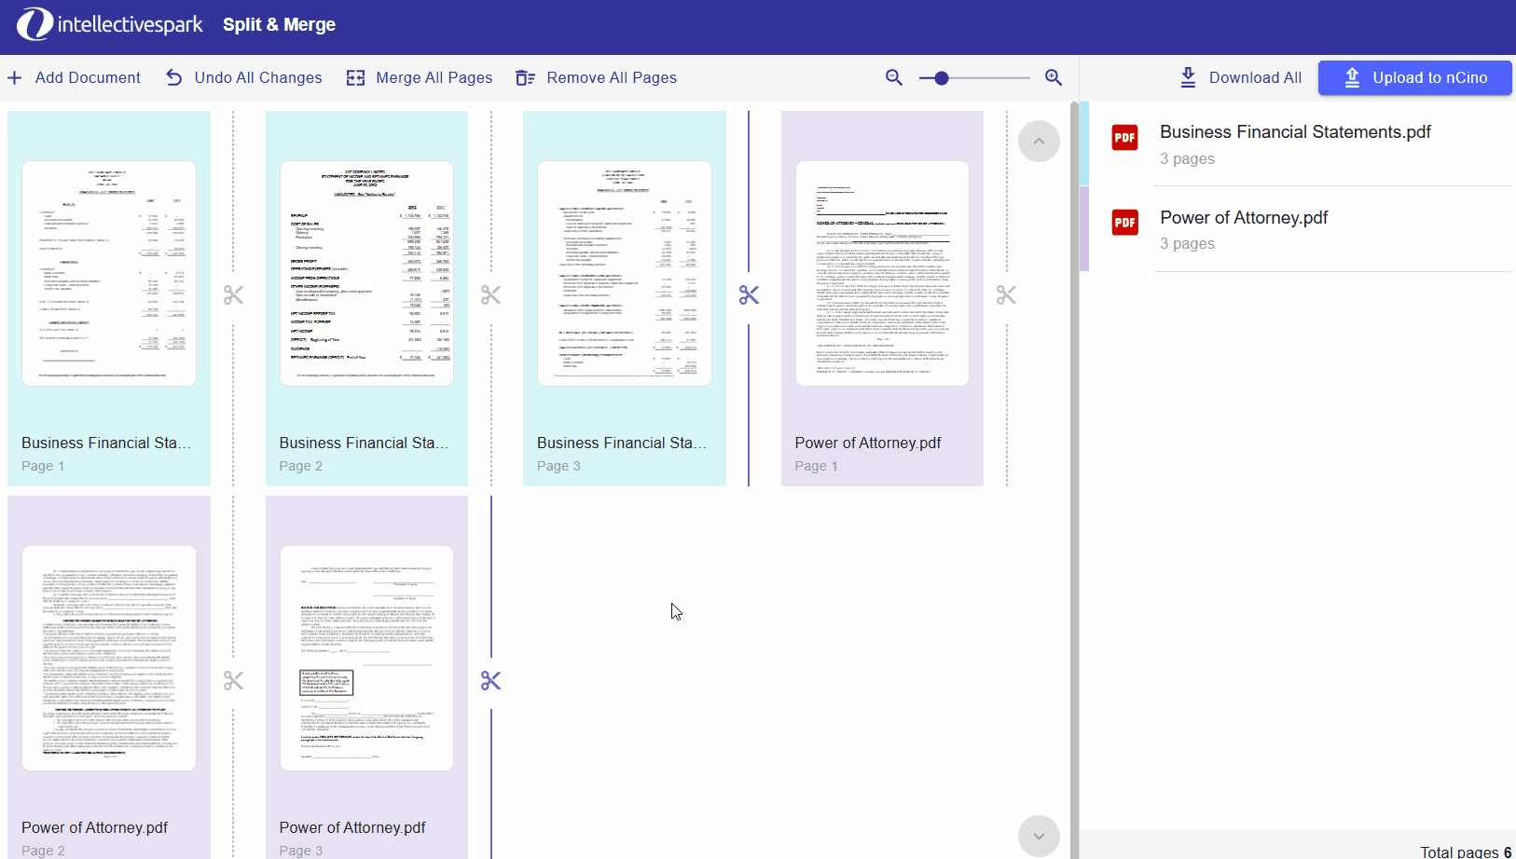The width and height of the screenshot is (1516, 859).
Task: Adjust the zoom slider in the toolbar
Action: point(942,78)
